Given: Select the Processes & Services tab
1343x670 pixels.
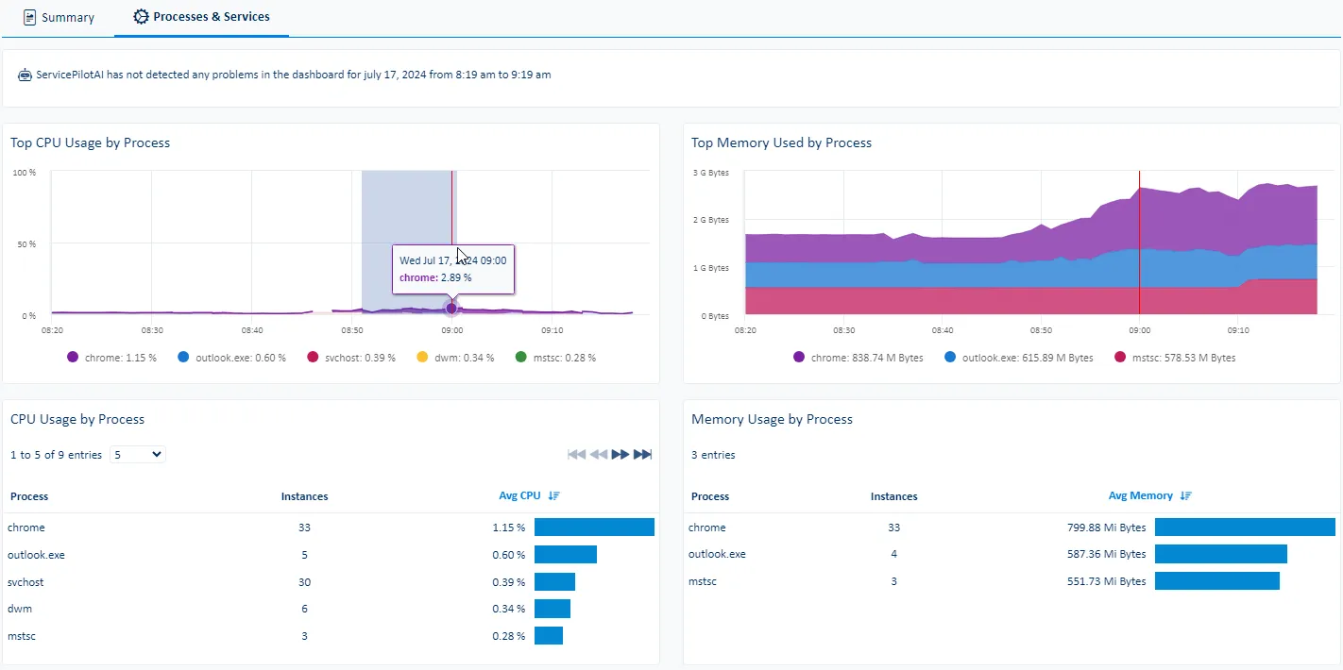Looking at the screenshot, I should (211, 17).
